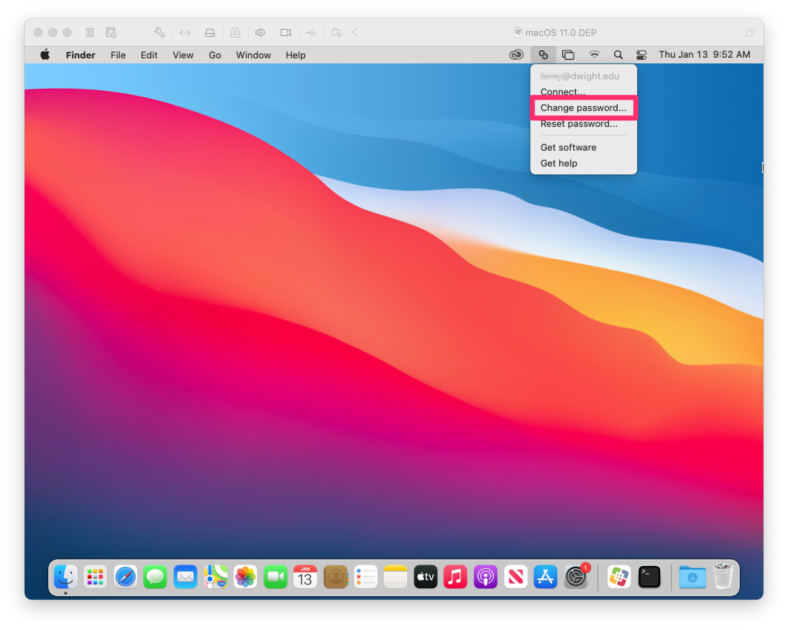
Task: Open System Preferences in the Dock
Action: (x=575, y=577)
